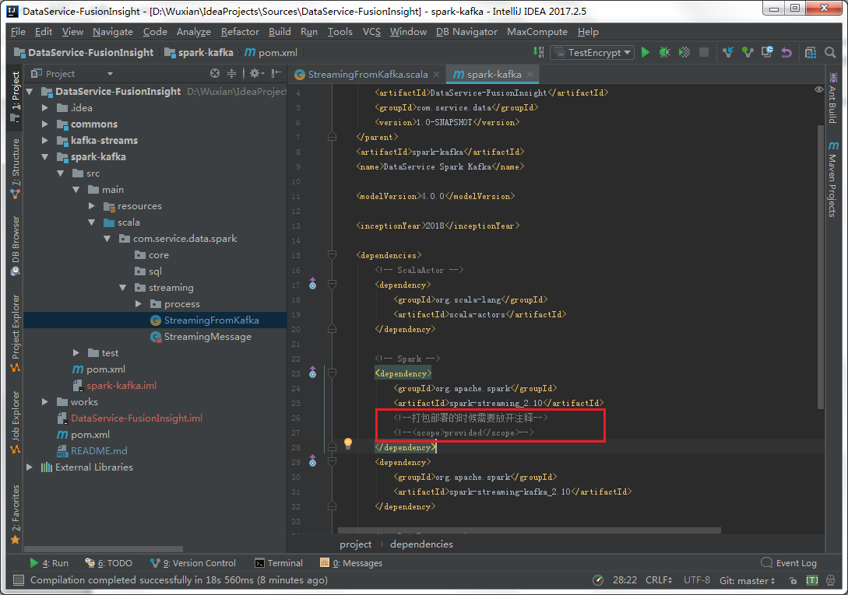Open the Version Control tool window
Screen dimensions: 848x595
tap(193, 563)
